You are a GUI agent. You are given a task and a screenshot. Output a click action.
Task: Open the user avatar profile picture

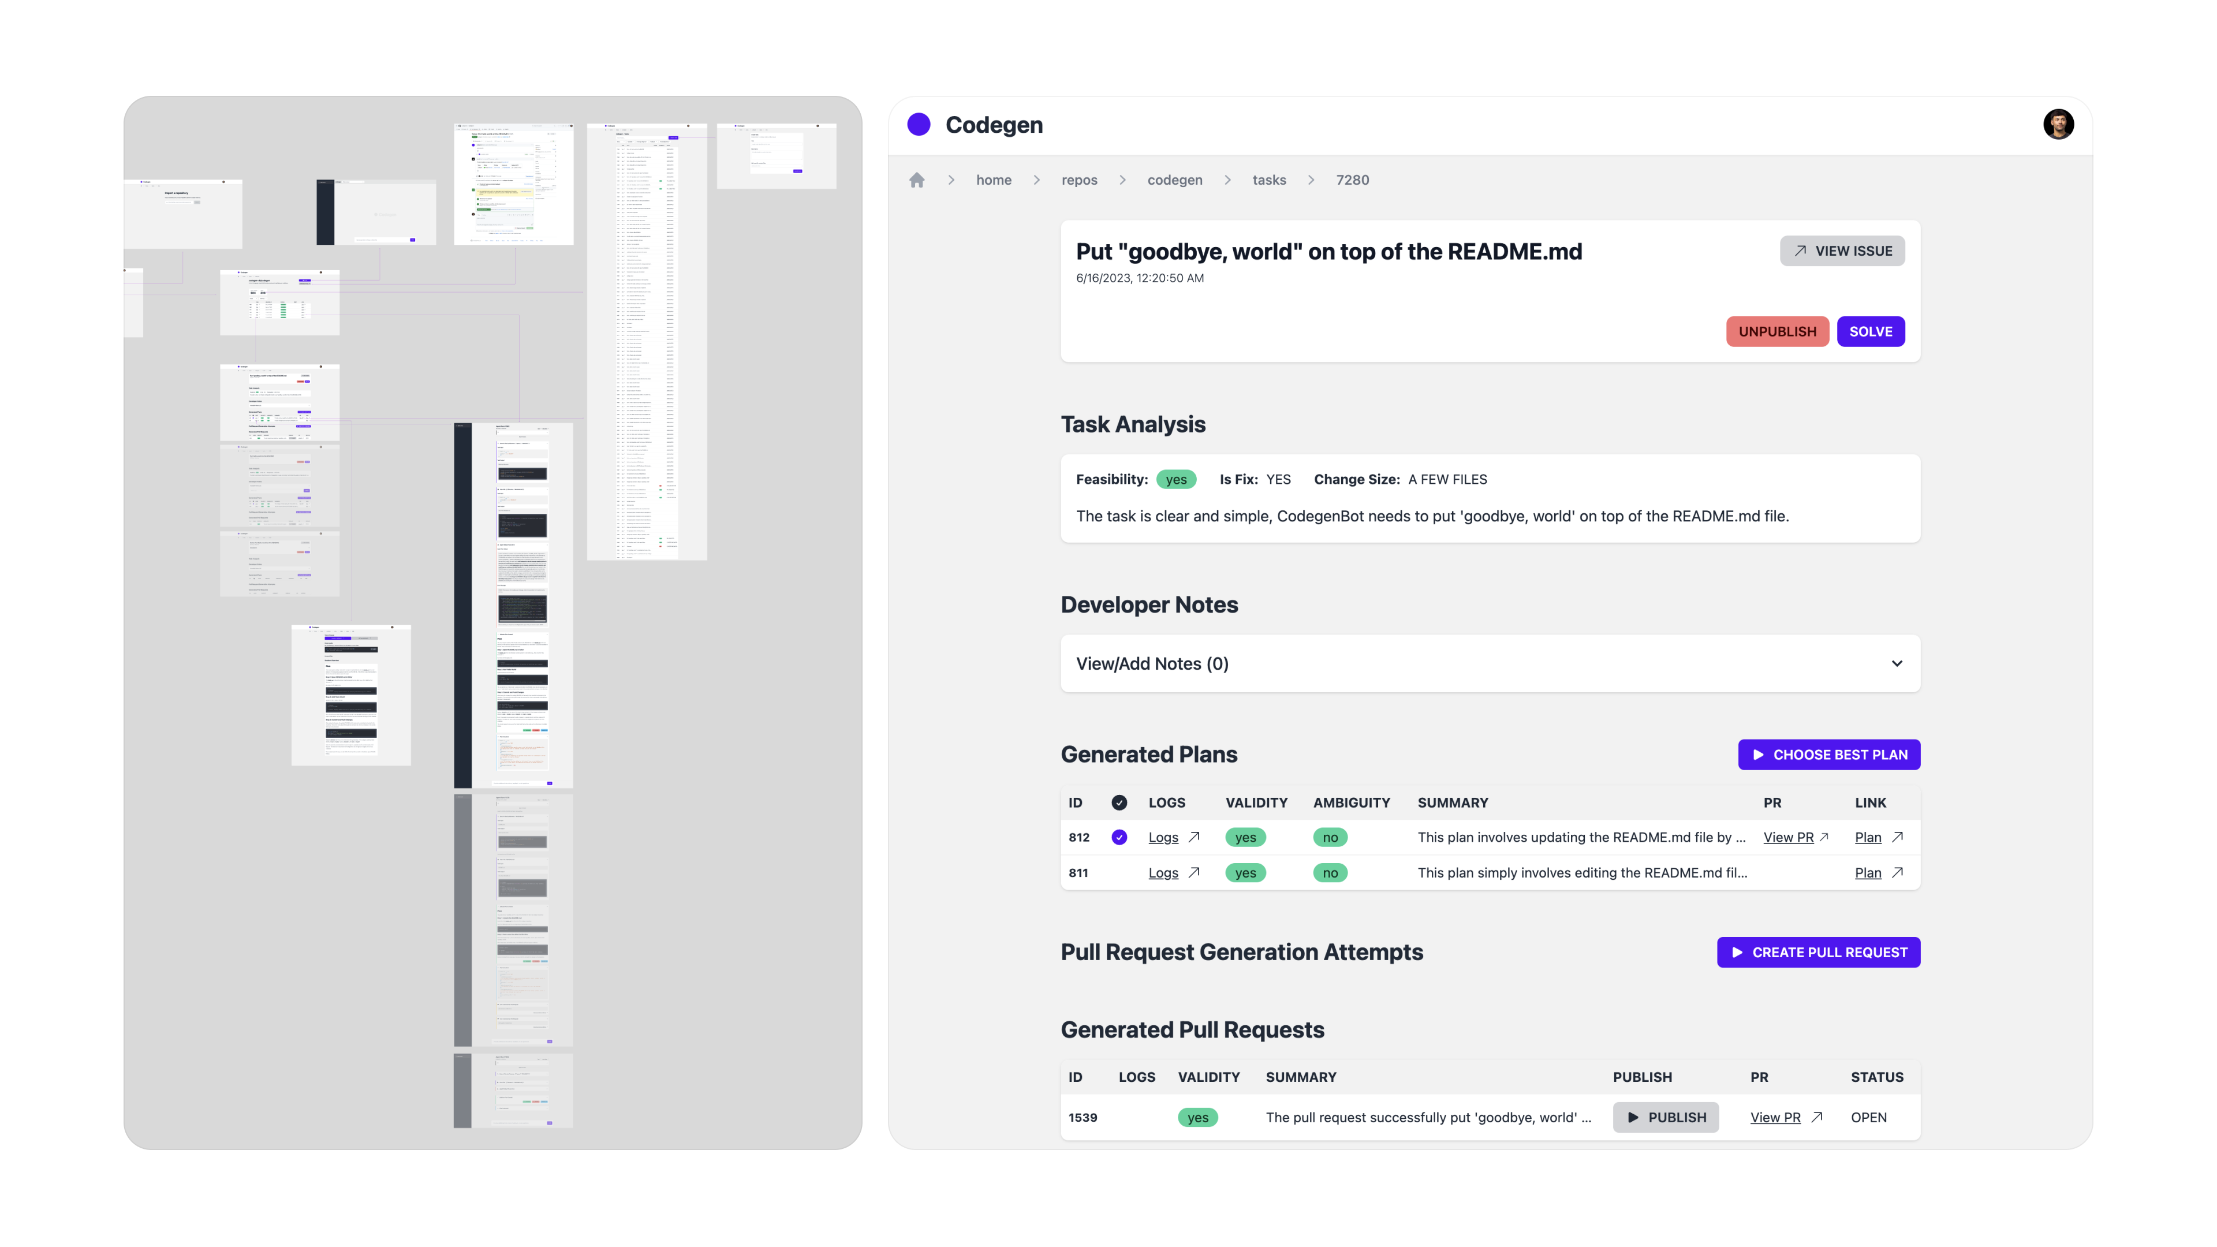pyautogui.click(x=2058, y=125)
